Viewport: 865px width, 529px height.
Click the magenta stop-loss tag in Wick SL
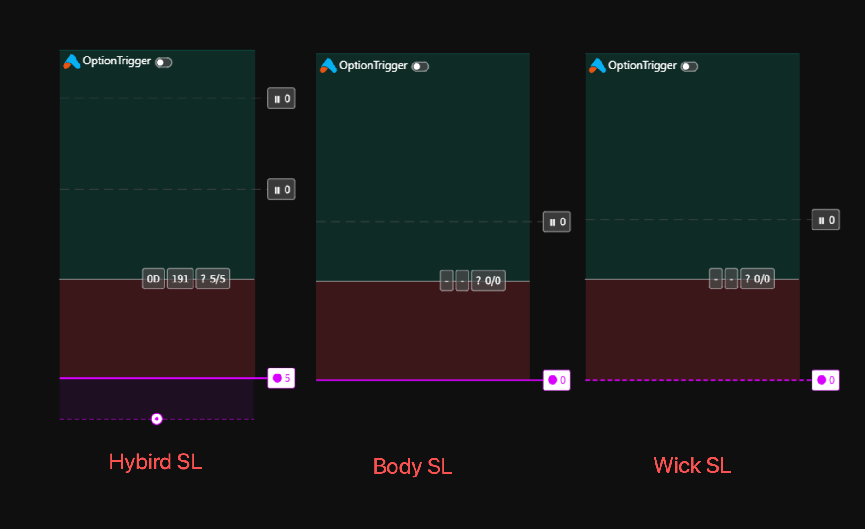click(x=826, y=380)
